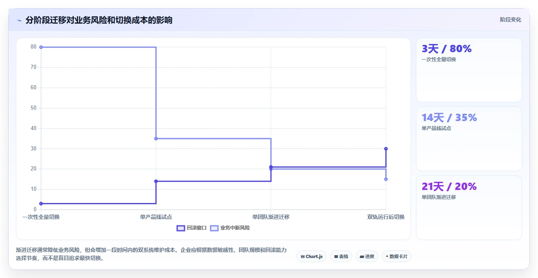Click the card caption 单产品线试点 under 14天
This screenshot has height=278, width=538.
tap(436, 128)
